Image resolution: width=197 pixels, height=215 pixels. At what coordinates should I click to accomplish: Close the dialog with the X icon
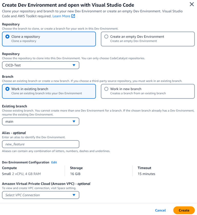pos(192,5)
